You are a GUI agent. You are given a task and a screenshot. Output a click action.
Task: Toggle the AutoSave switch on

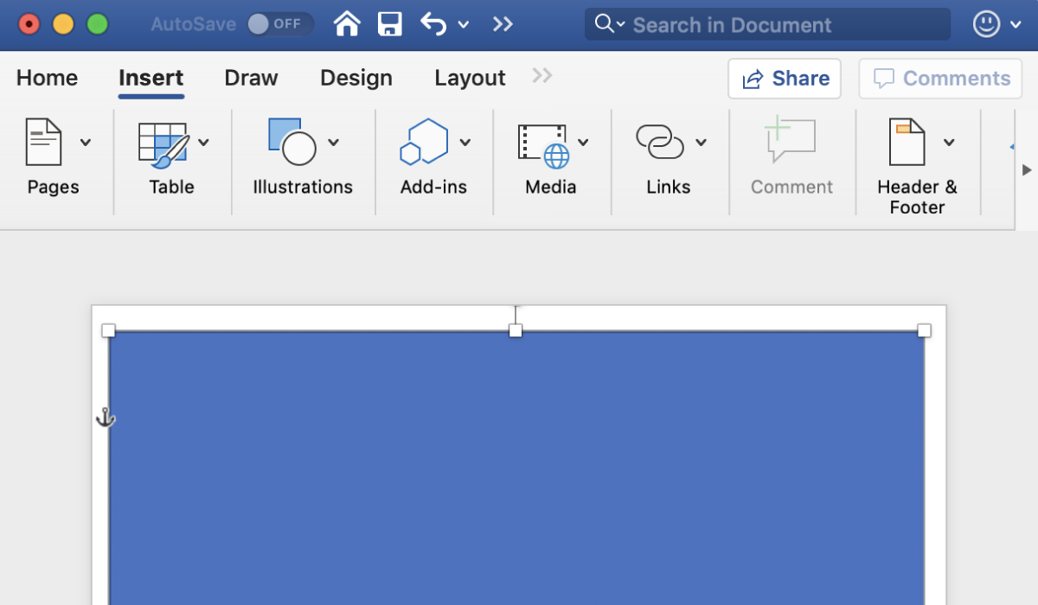tap(279, 24)
